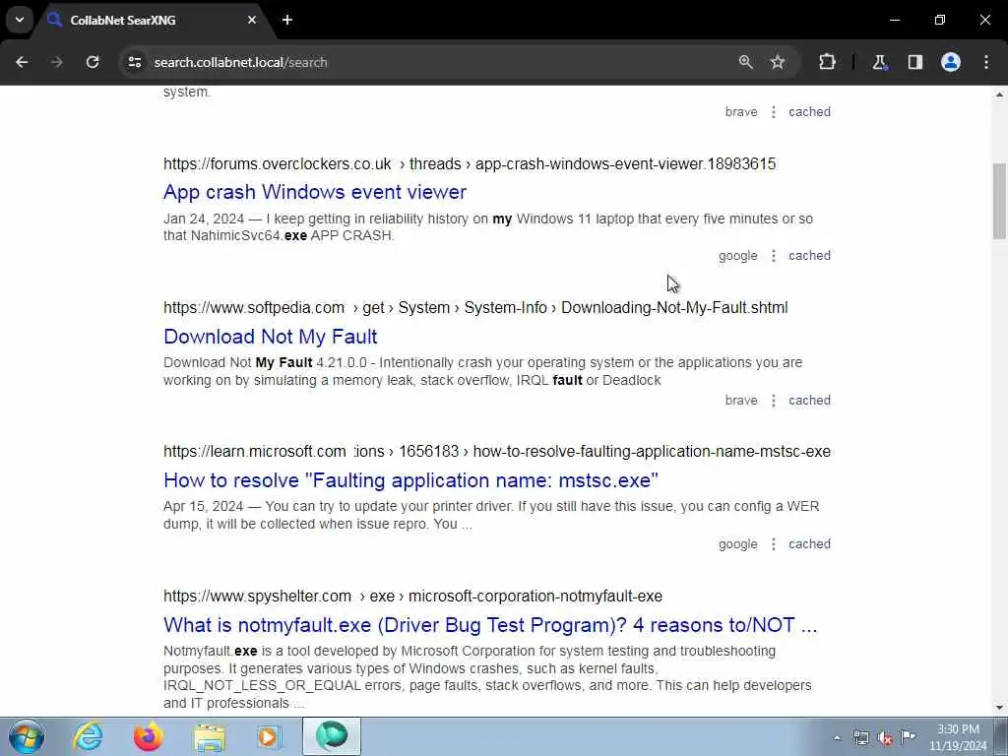This screenshot has width=1008, height=756.
Task: Open the Action Center flag icon
Action: (908, 736)
